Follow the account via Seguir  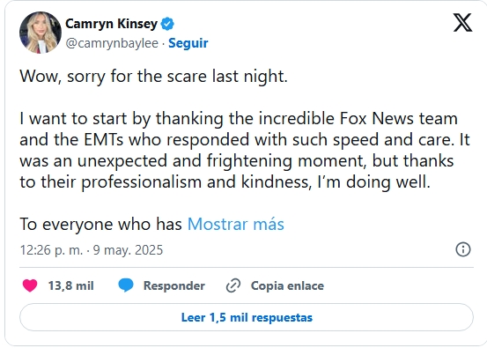188,43
